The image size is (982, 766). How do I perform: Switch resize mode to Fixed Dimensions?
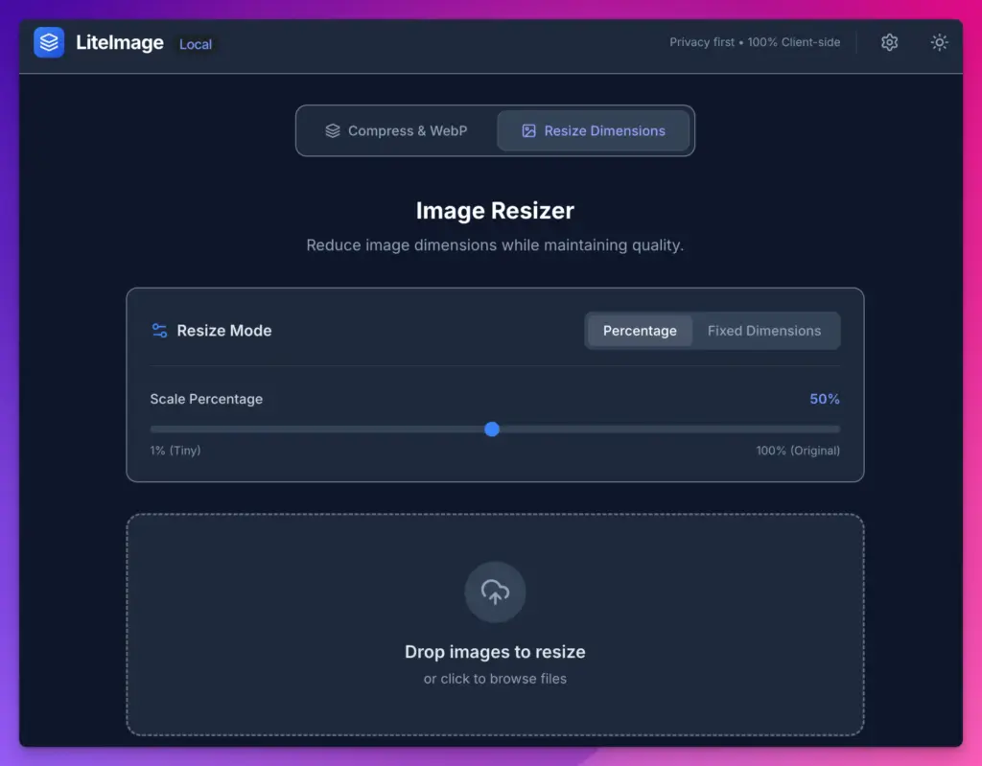764,331
